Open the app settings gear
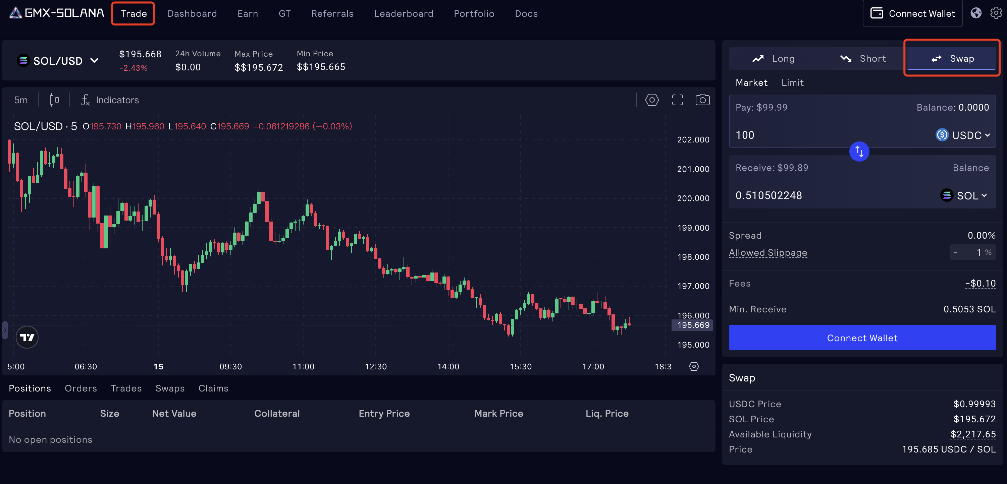The image size is (1007, 484). (996, 13)
